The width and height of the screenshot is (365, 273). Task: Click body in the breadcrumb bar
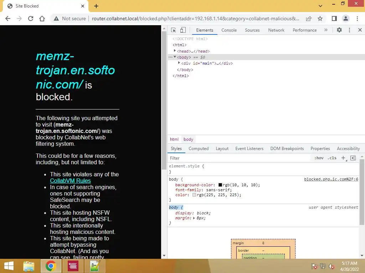[x=188, y=139]
